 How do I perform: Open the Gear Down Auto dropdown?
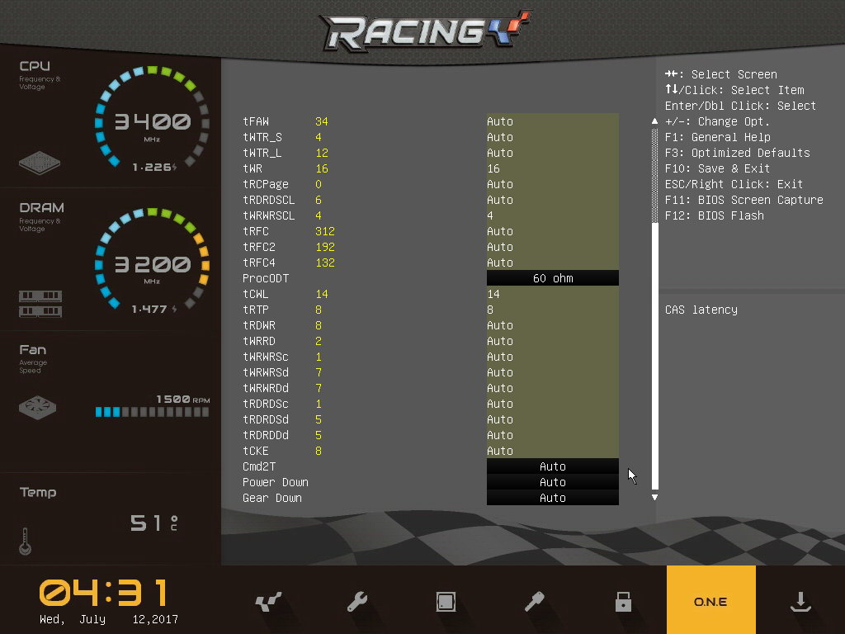[x=552, y=498]
